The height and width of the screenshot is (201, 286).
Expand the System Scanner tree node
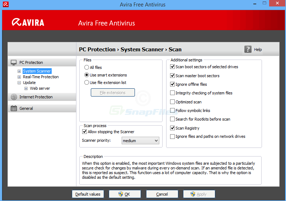pos(19,71)
